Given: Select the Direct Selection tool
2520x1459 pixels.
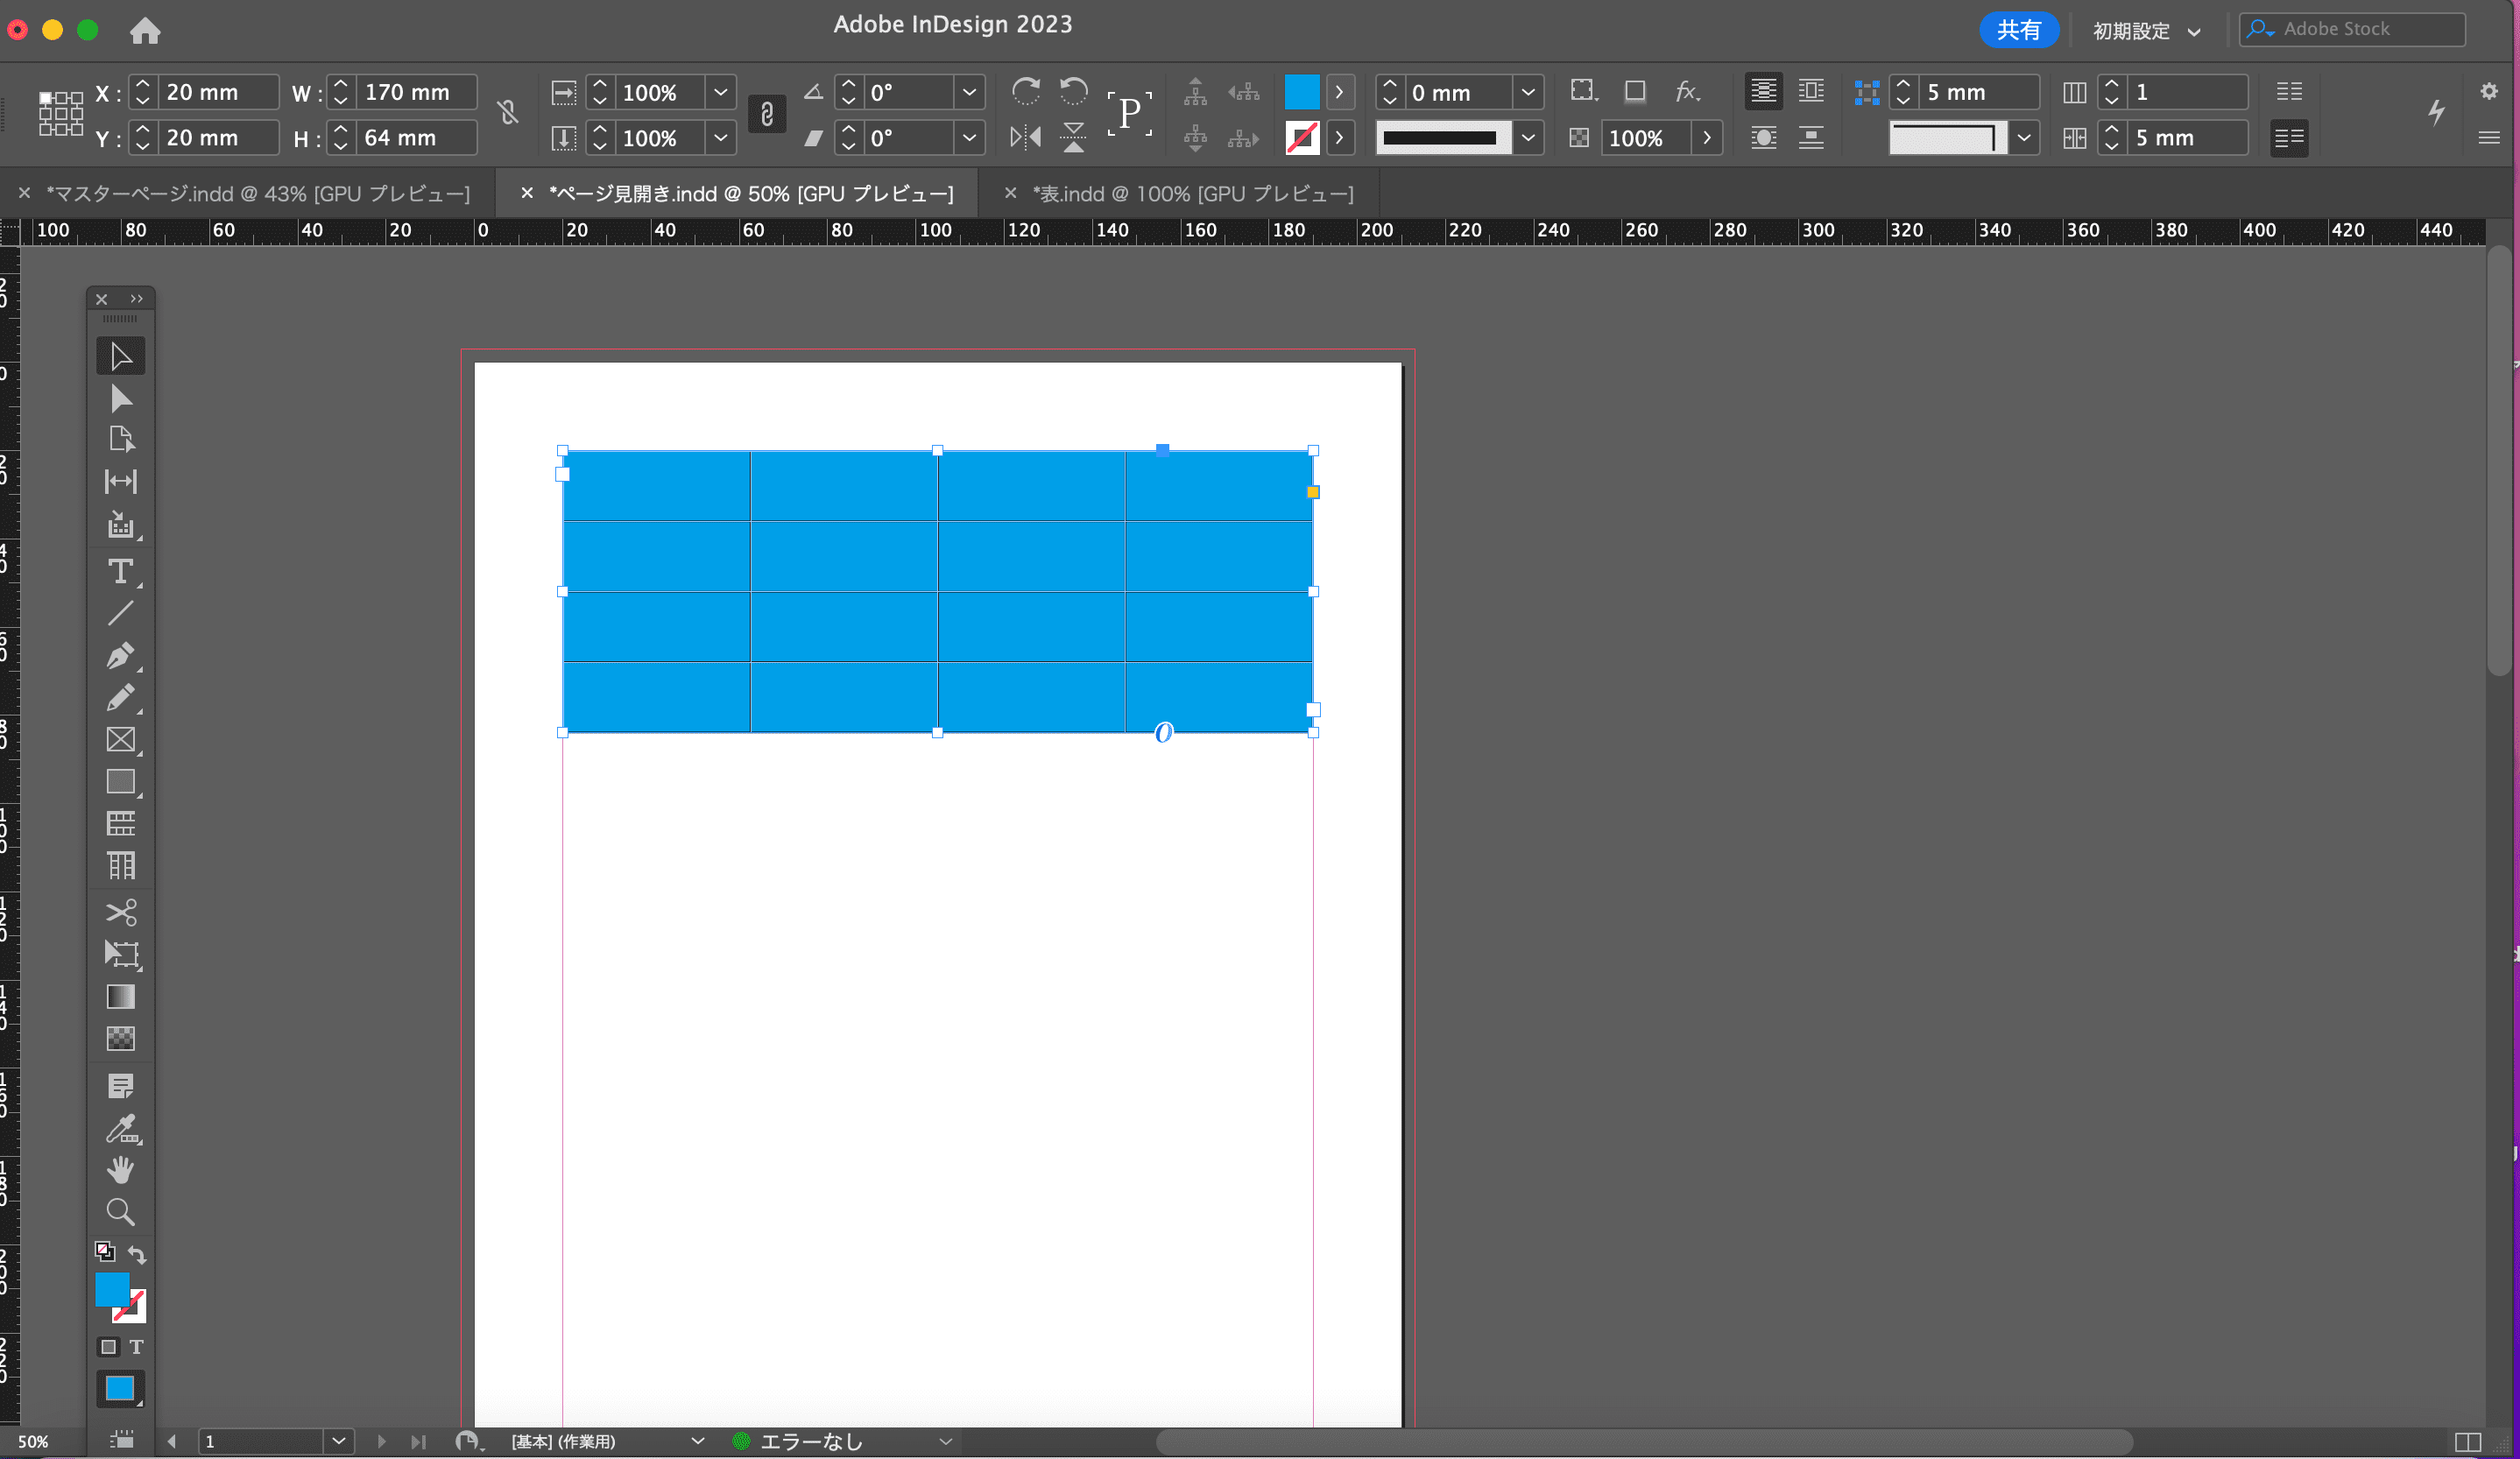Looking at the screenshot, I should click(x=121, y=399).
